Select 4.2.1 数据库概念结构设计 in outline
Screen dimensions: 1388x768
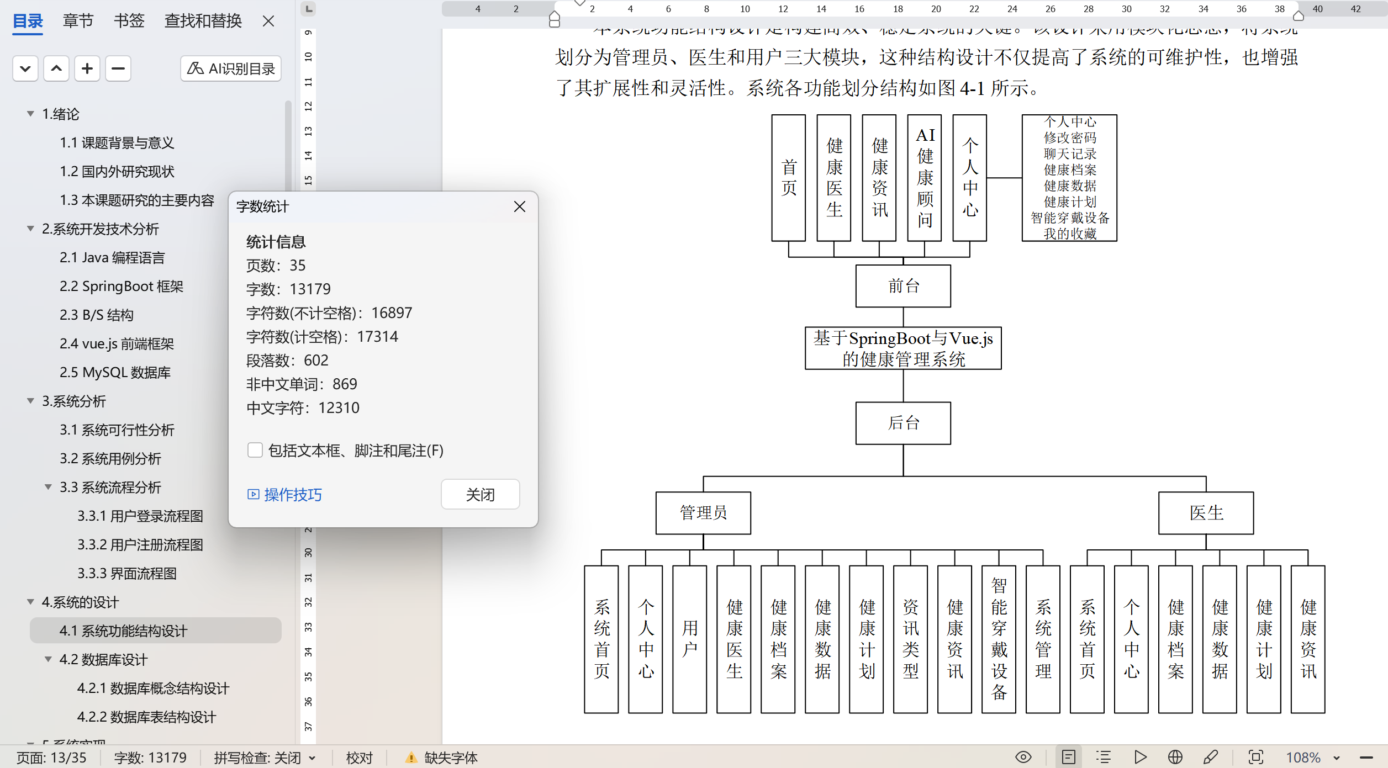[153, 688]
